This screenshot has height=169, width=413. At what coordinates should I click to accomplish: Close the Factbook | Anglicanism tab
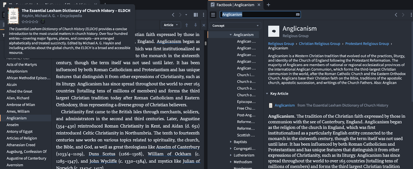[259, 5]
